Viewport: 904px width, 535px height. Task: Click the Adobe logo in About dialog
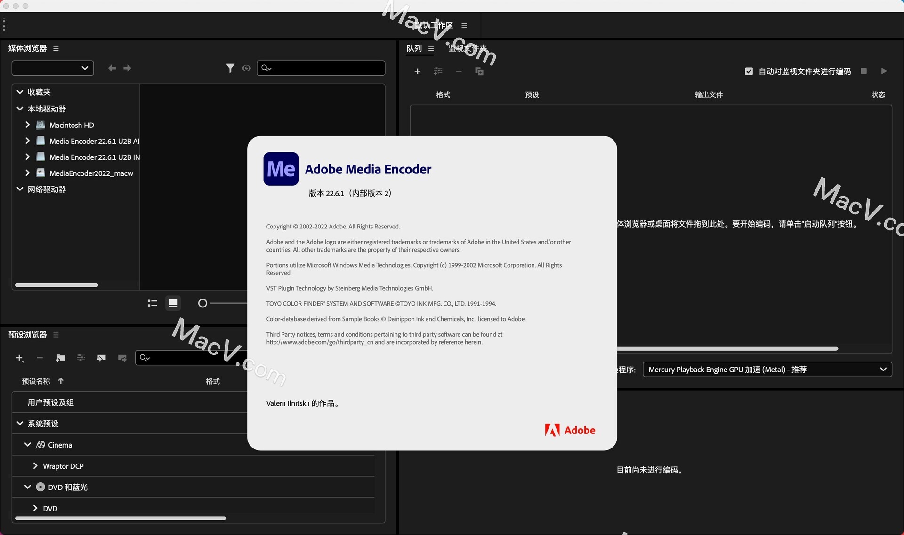pos(570,430)
